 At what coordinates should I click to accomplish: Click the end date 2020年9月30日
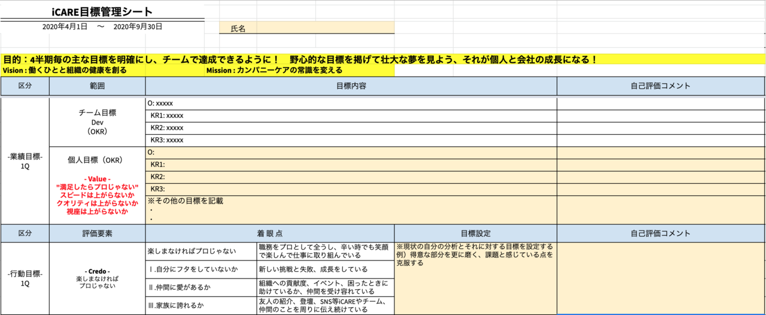(x=138, y=26)
